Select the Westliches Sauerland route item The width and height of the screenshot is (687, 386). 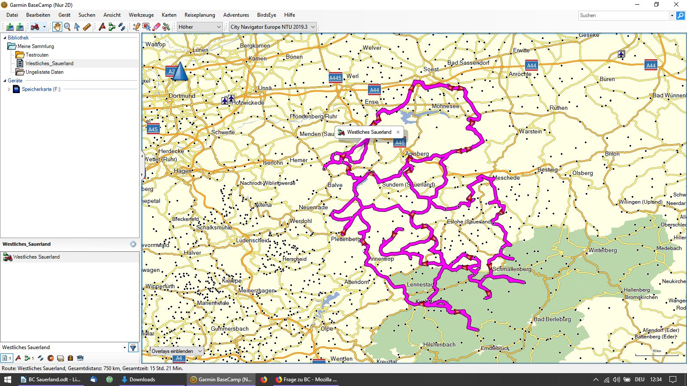tap(70, 257)
